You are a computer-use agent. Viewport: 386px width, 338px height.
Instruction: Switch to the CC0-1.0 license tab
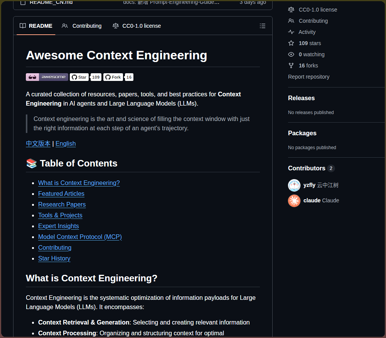[137, 26]
